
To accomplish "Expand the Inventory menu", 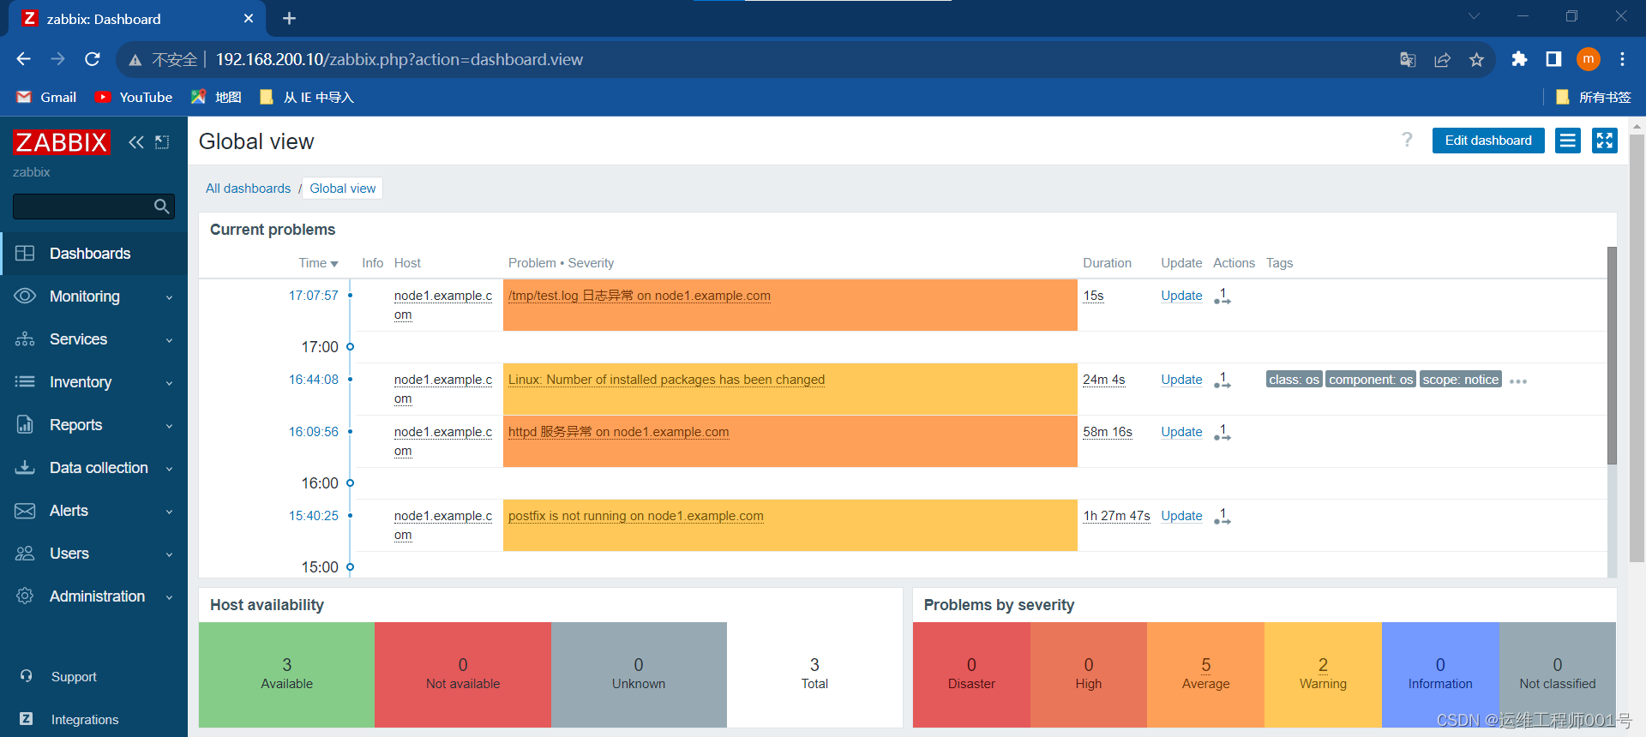I will 169,383.
